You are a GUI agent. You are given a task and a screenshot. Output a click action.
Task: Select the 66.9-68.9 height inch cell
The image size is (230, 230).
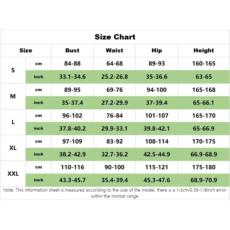click(x=204, y=154)
